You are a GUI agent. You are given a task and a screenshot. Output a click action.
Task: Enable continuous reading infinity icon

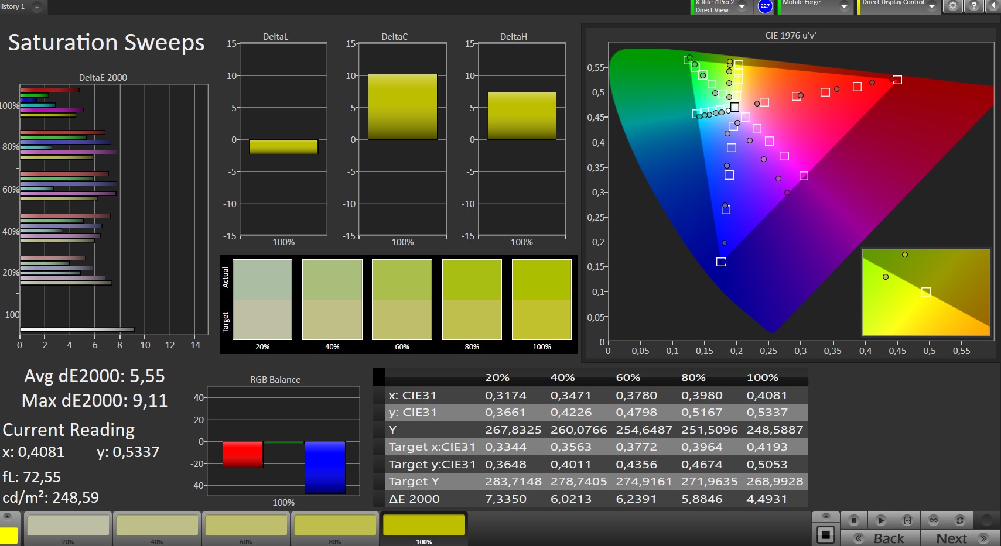pos(934,520)
